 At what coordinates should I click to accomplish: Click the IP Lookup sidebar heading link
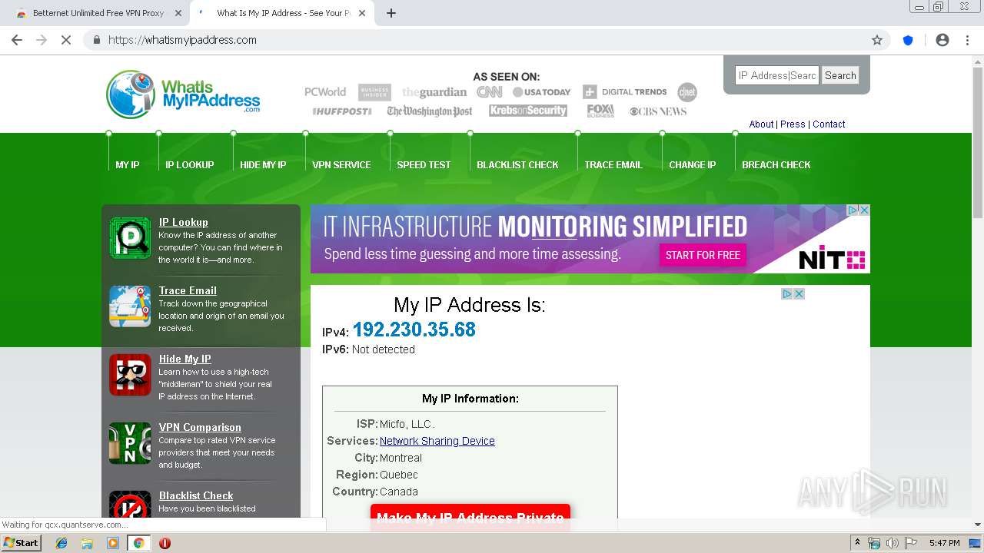[x=183, y=222]
